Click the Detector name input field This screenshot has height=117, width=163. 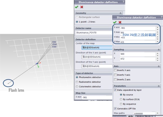tap(94, 33)
